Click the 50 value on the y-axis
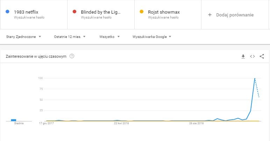Screen dimensions: 270x141 coord(41,100)
